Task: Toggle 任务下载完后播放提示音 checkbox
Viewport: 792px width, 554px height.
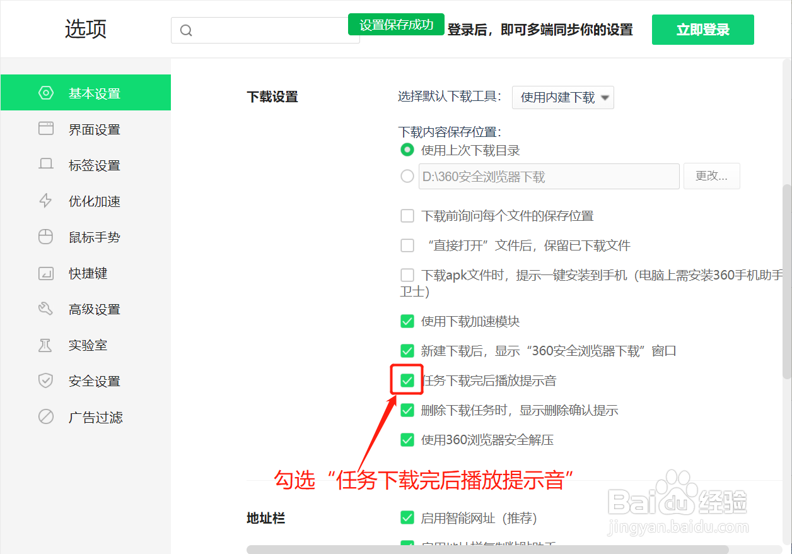Action: [x=407, y=380]
